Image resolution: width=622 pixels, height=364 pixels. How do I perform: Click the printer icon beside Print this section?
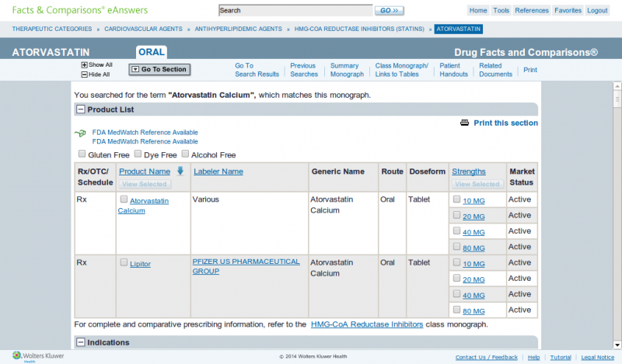pos(464,123)
